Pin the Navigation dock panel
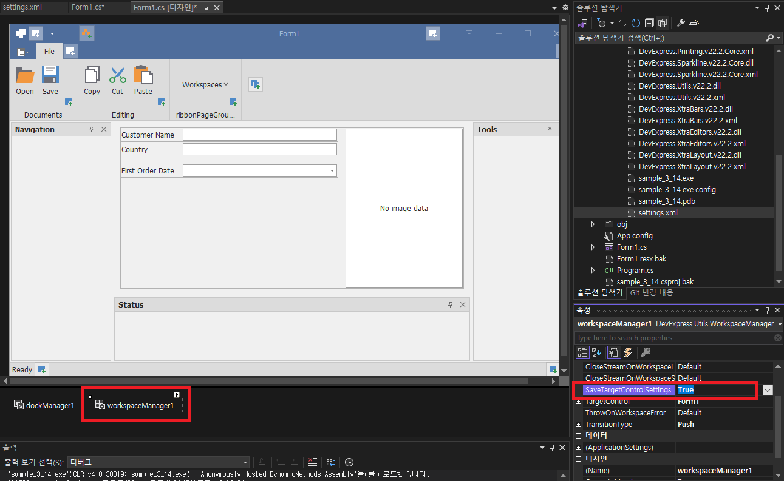 (x=91, y=129)
